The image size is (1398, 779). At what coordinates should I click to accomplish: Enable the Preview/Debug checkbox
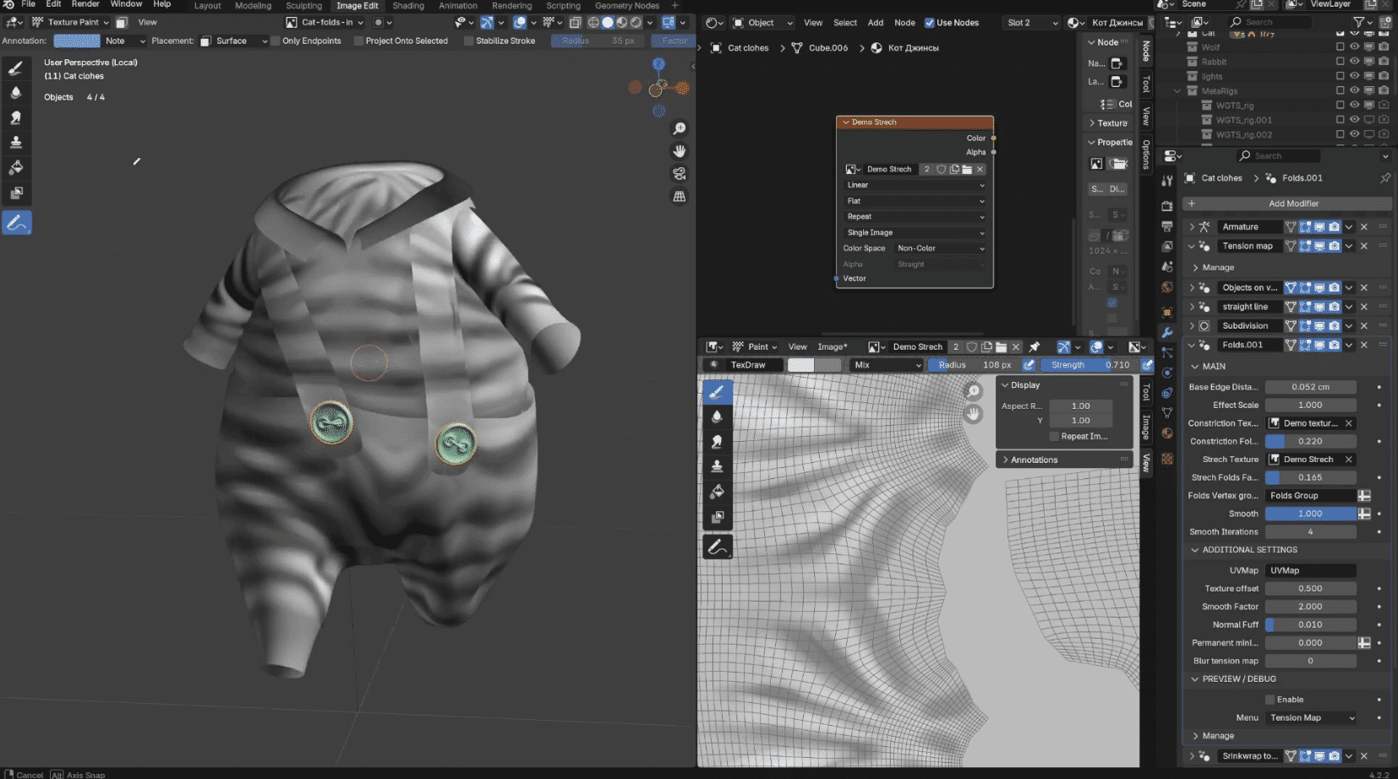pyautogui.click(x=1270, y=700)
